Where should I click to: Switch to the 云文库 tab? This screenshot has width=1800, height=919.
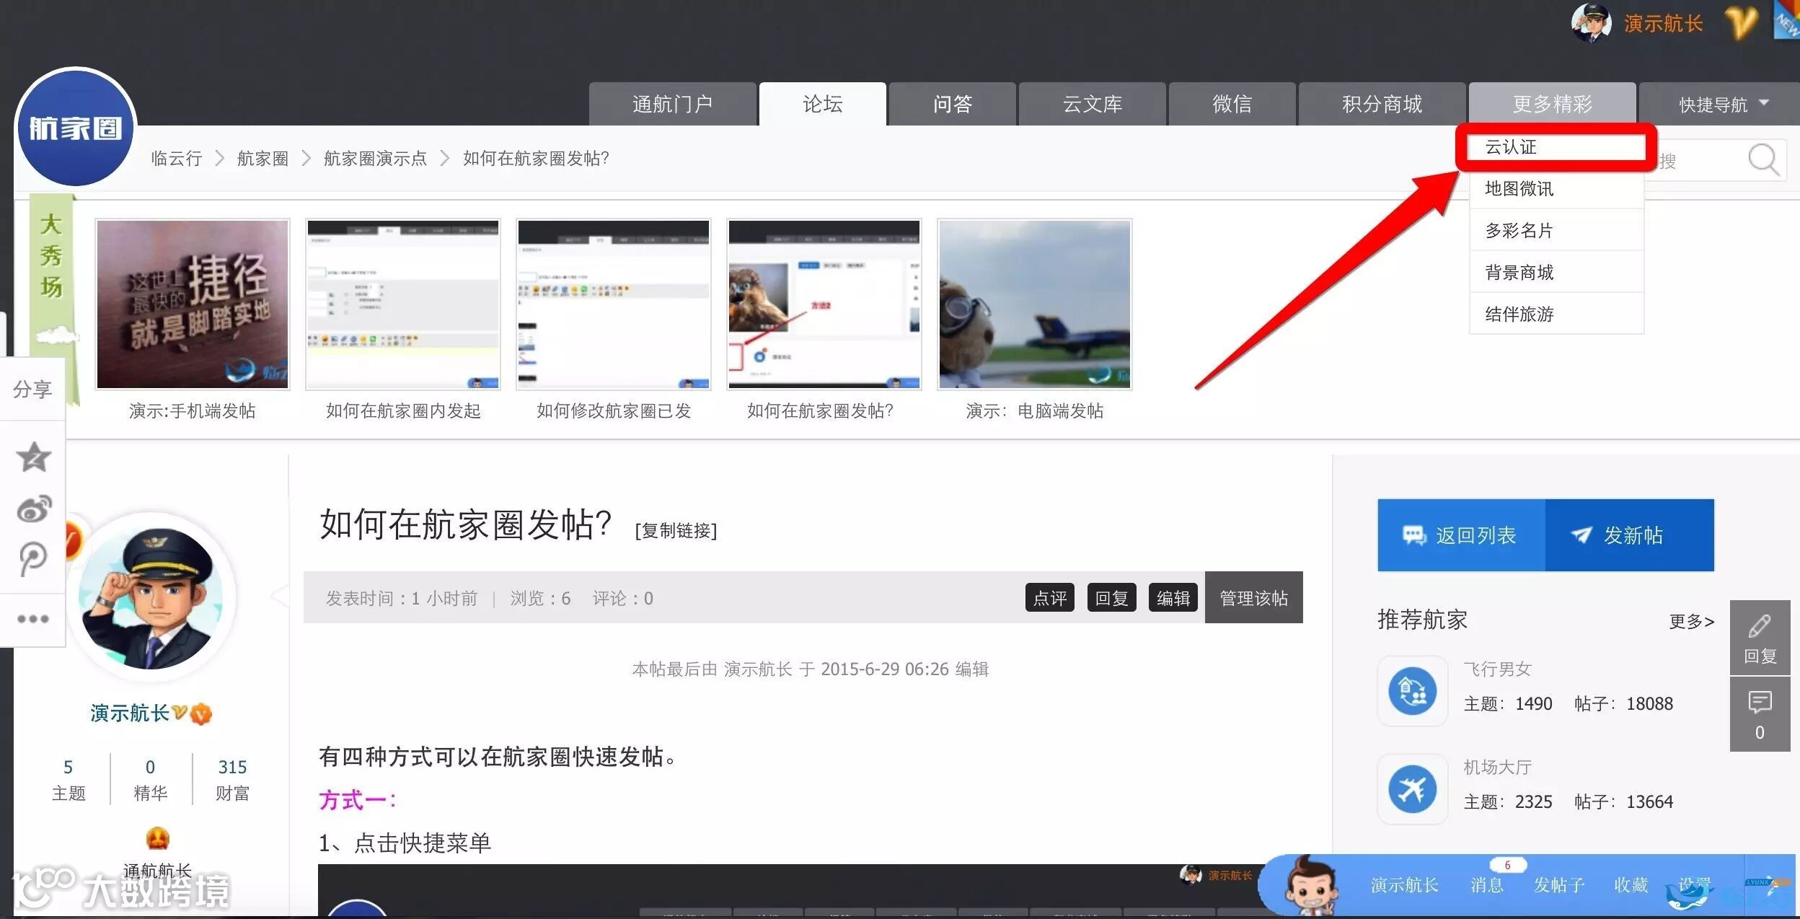tap(1092, 105)
